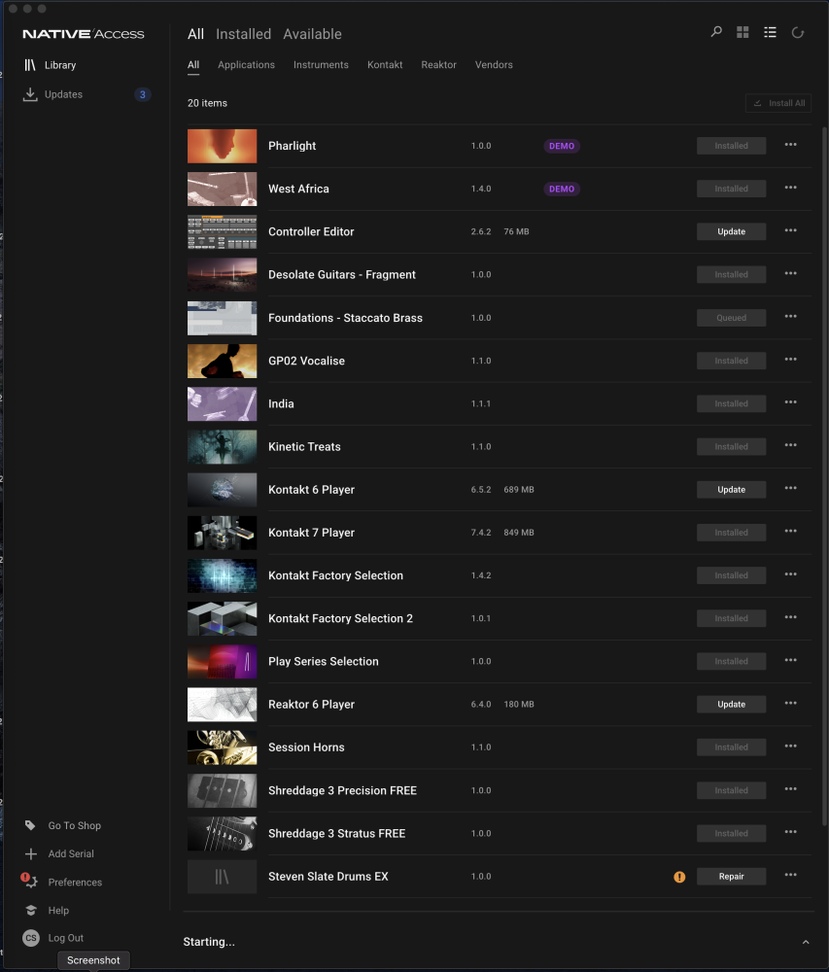The width and height of the screenshot is (829, 972).
Task: Click the Kontakt 7 Player thumbnail
Action: pyautogui.click(x=222, y=533)
